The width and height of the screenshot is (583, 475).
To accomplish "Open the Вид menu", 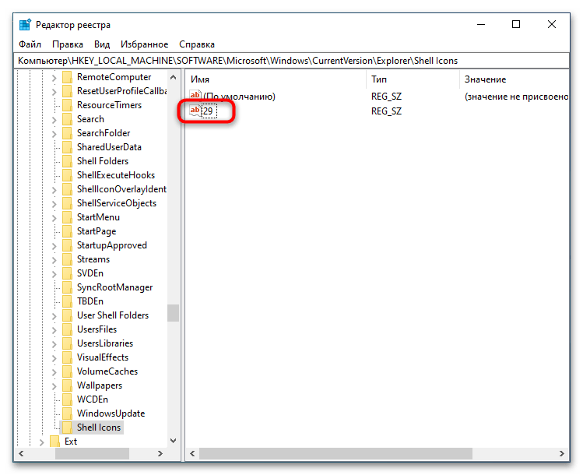I will [x=102, y=44].
